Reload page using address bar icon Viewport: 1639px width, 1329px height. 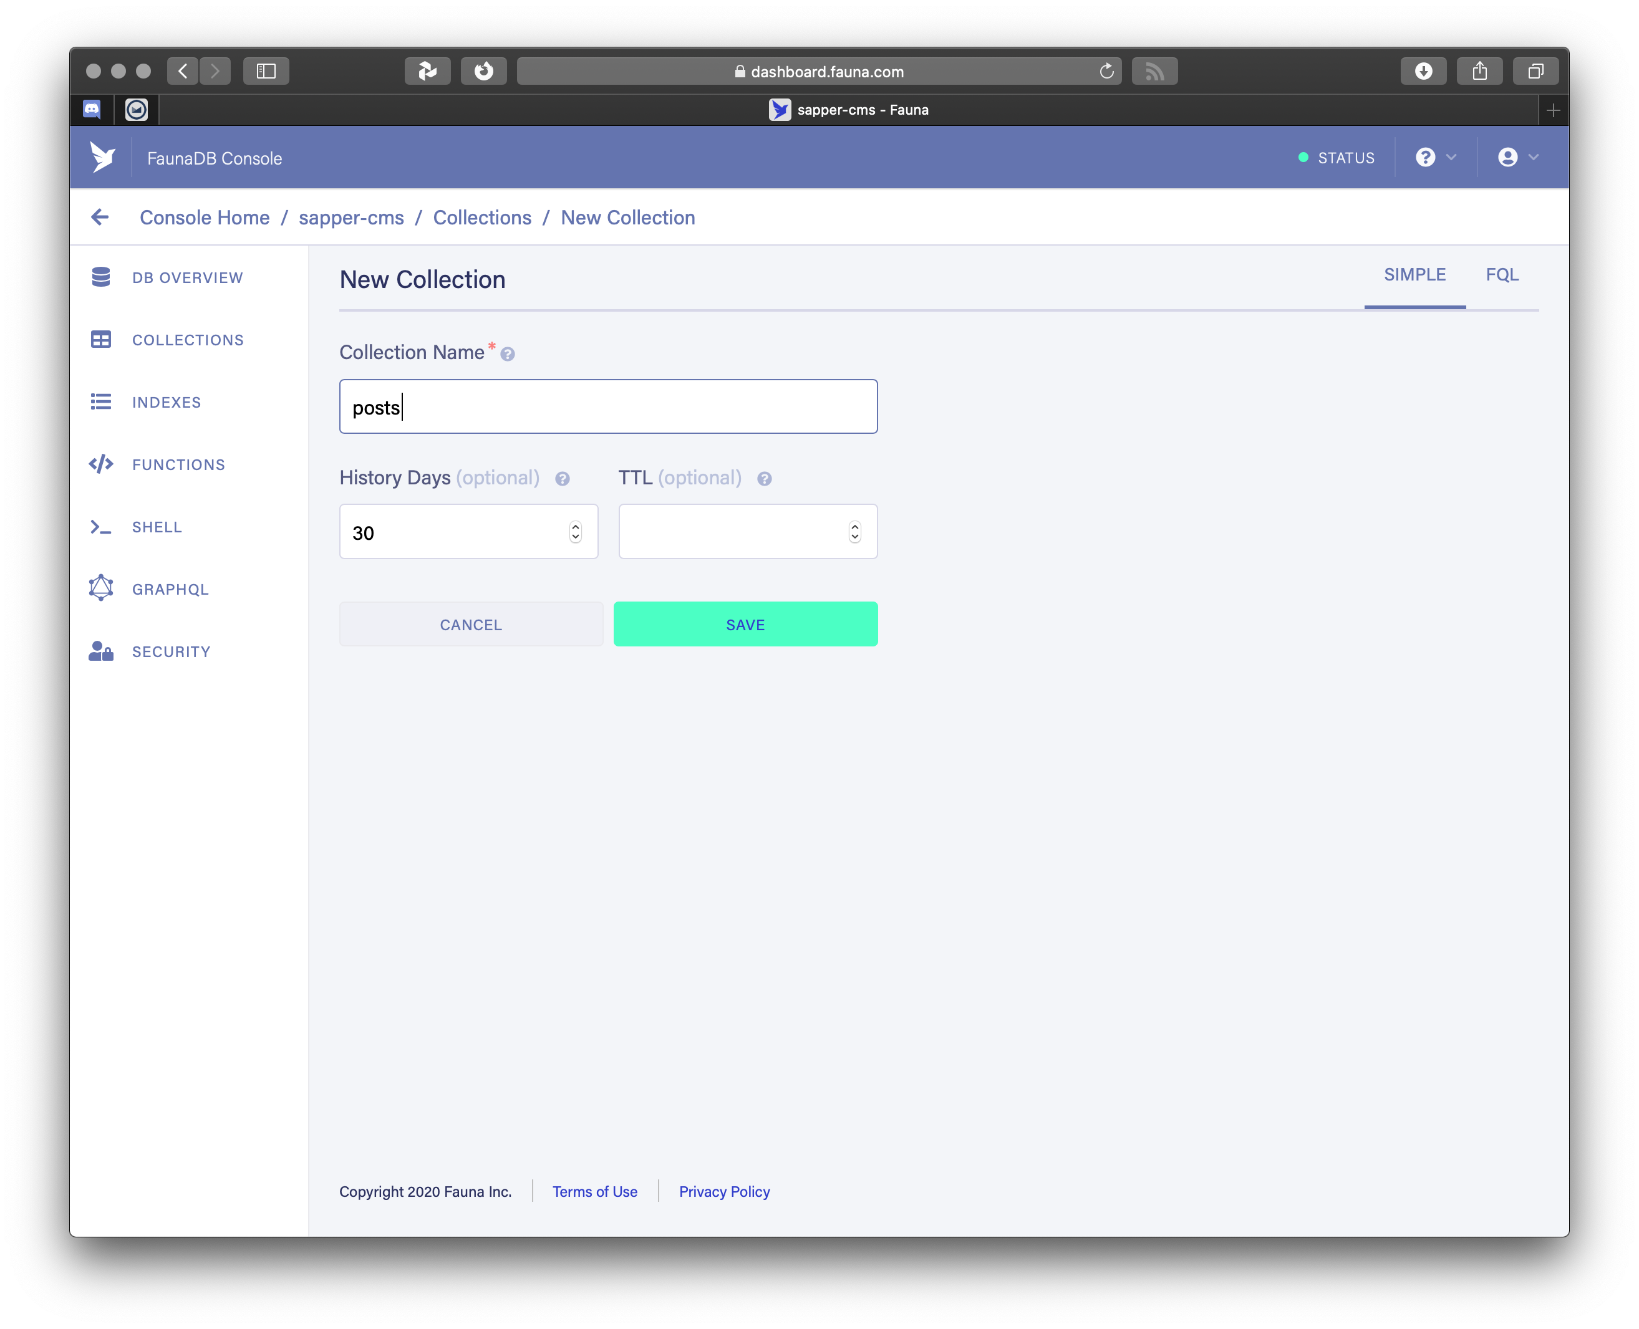click(1107, 71)
